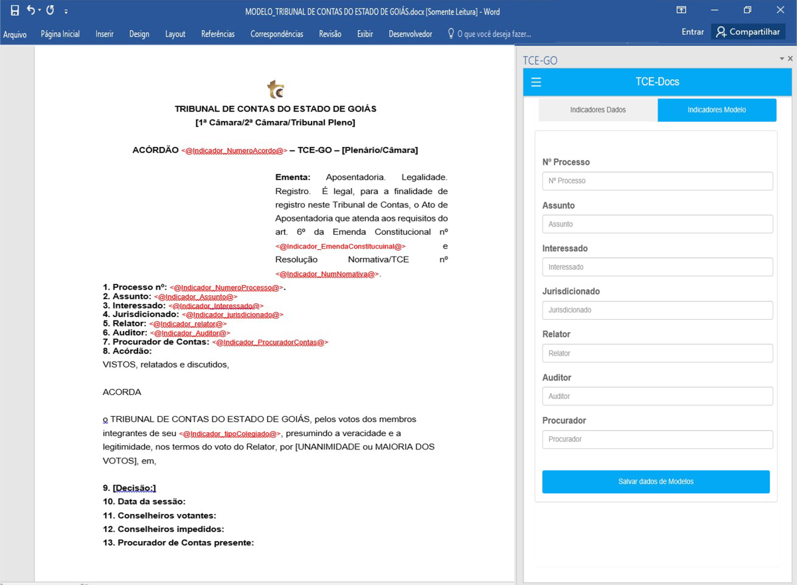
Task: Click the lightbulb Tell Me search icon
Action: click(x=451, y=33)
